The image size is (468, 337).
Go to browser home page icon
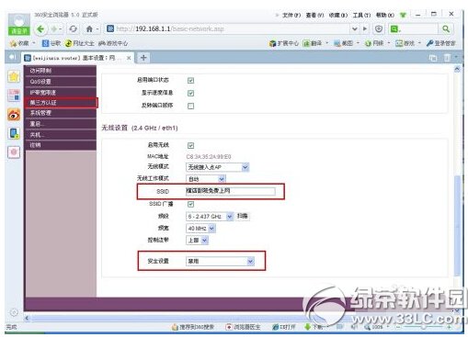[x=89, y=29]
